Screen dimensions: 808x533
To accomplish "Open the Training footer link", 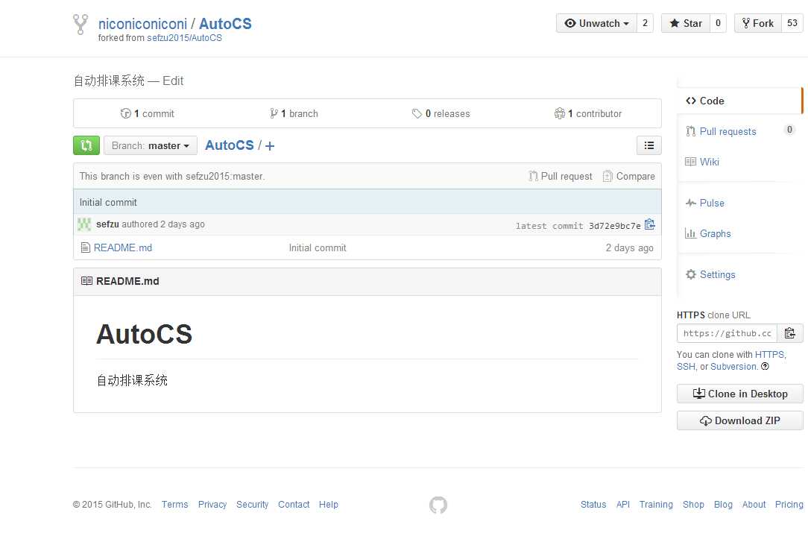I will coord(656,505).
